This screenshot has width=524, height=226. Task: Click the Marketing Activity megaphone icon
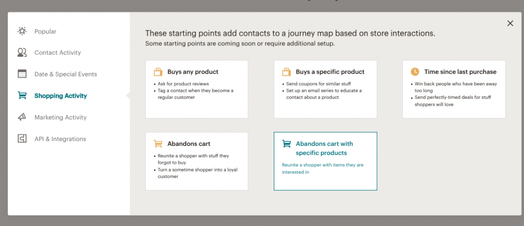[22, 117]
